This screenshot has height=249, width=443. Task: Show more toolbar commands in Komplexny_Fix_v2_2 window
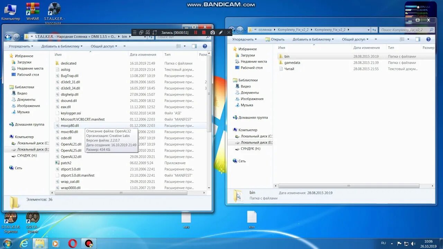coord(376,39)
